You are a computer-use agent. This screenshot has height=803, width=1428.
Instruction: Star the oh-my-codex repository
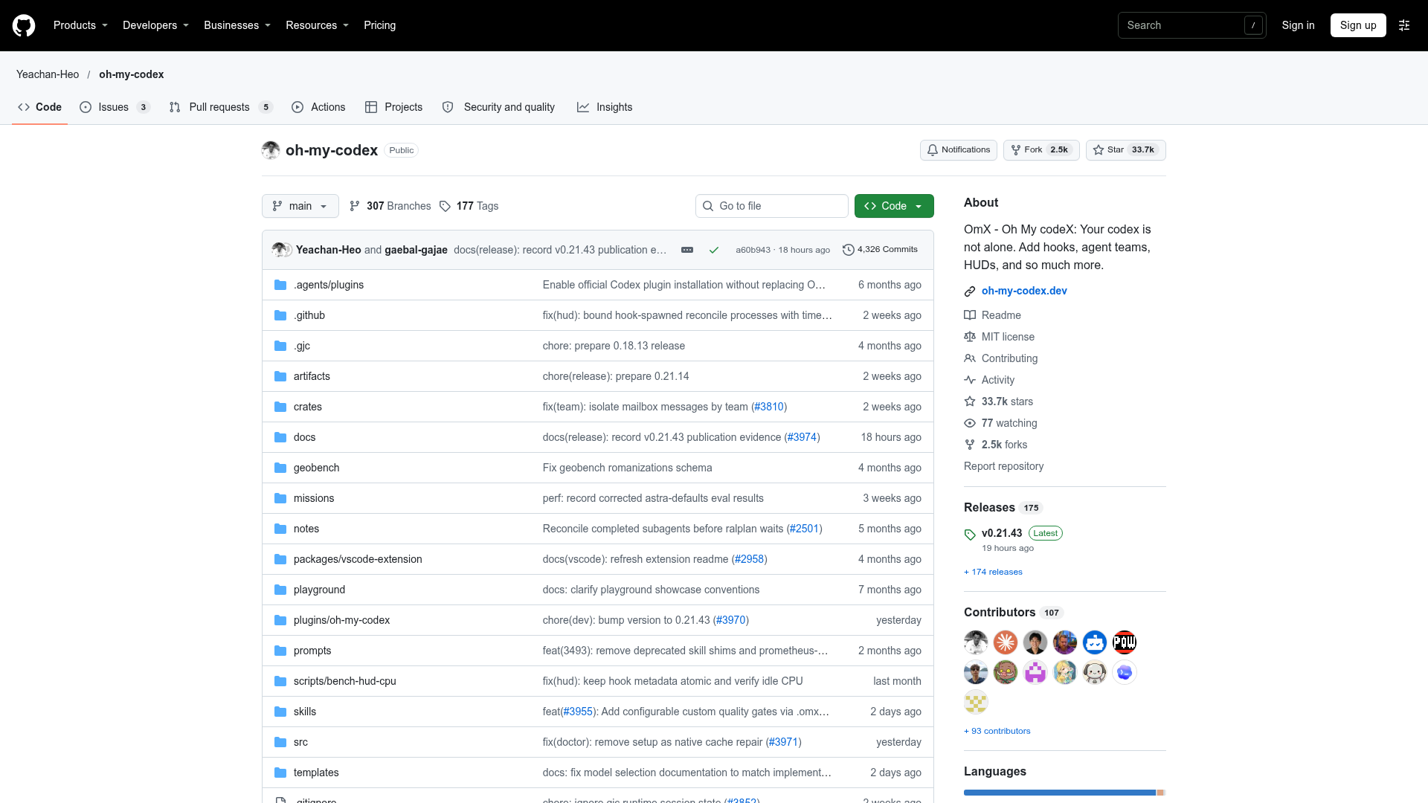[x=1125, y=150]
